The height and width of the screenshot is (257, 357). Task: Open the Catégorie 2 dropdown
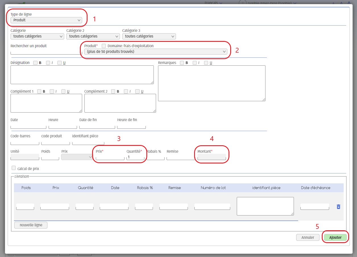pyautogui.click(x=93, y=36)
